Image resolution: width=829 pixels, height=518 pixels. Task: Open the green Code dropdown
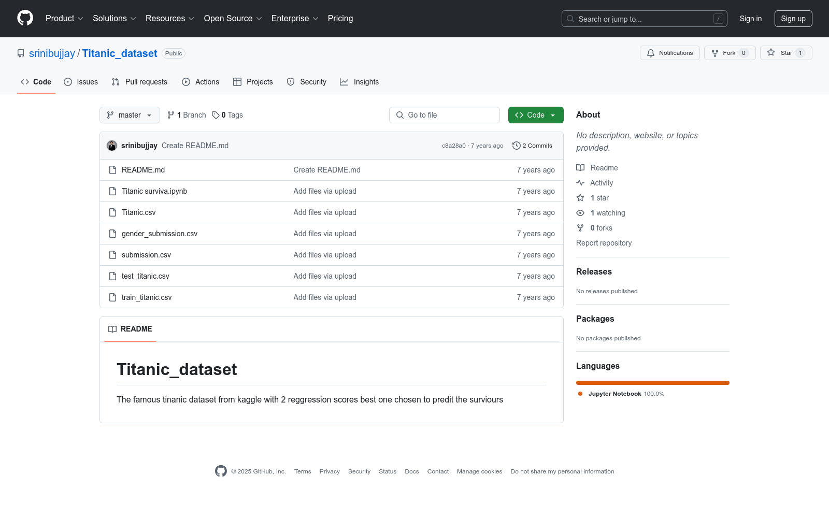tap(536, 115)
